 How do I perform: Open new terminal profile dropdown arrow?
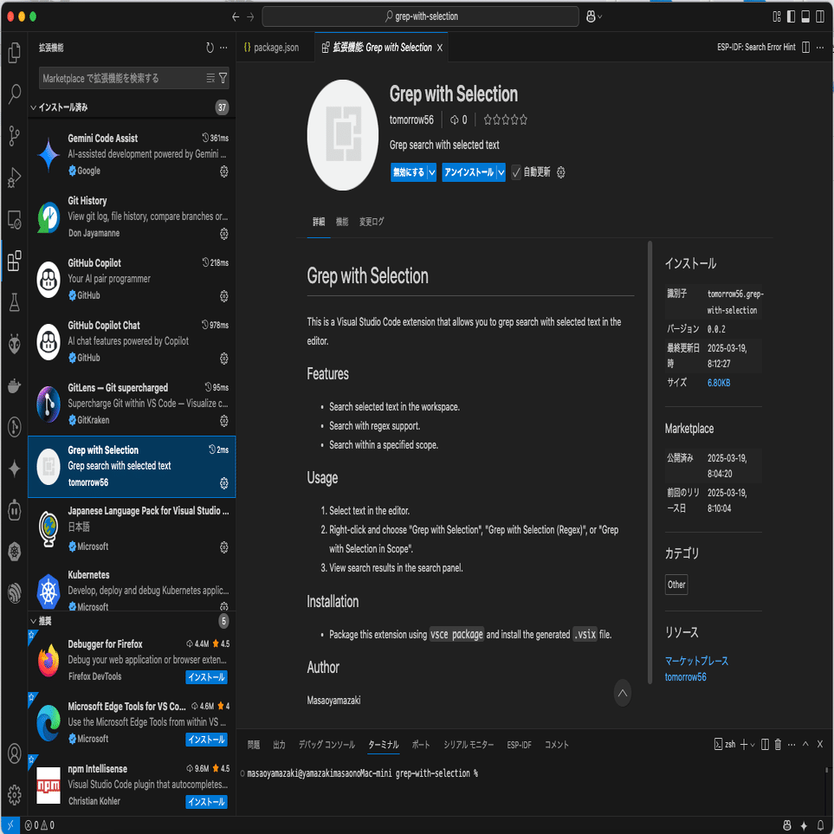click(753, 745)
